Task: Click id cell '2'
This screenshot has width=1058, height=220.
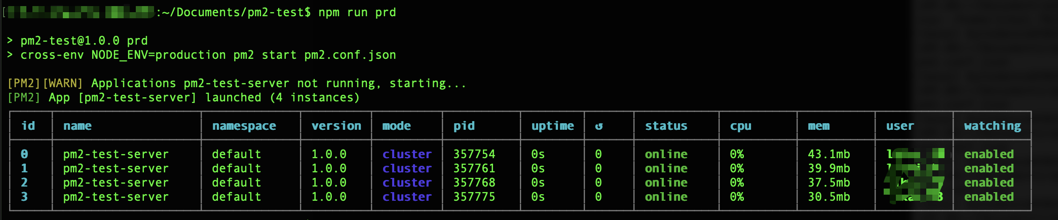Action: 24,182
